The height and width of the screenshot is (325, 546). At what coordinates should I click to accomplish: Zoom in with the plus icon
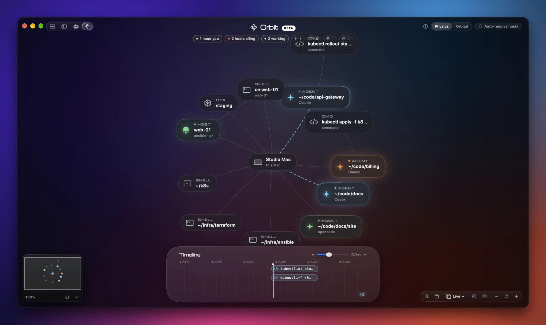517,296
